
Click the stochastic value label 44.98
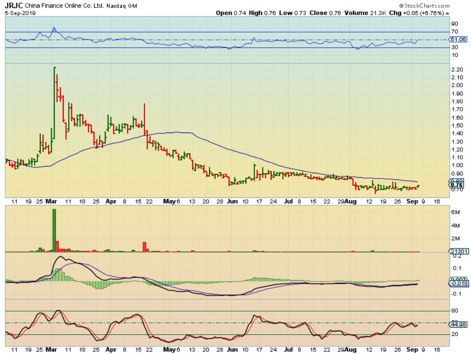pos(458,325)
